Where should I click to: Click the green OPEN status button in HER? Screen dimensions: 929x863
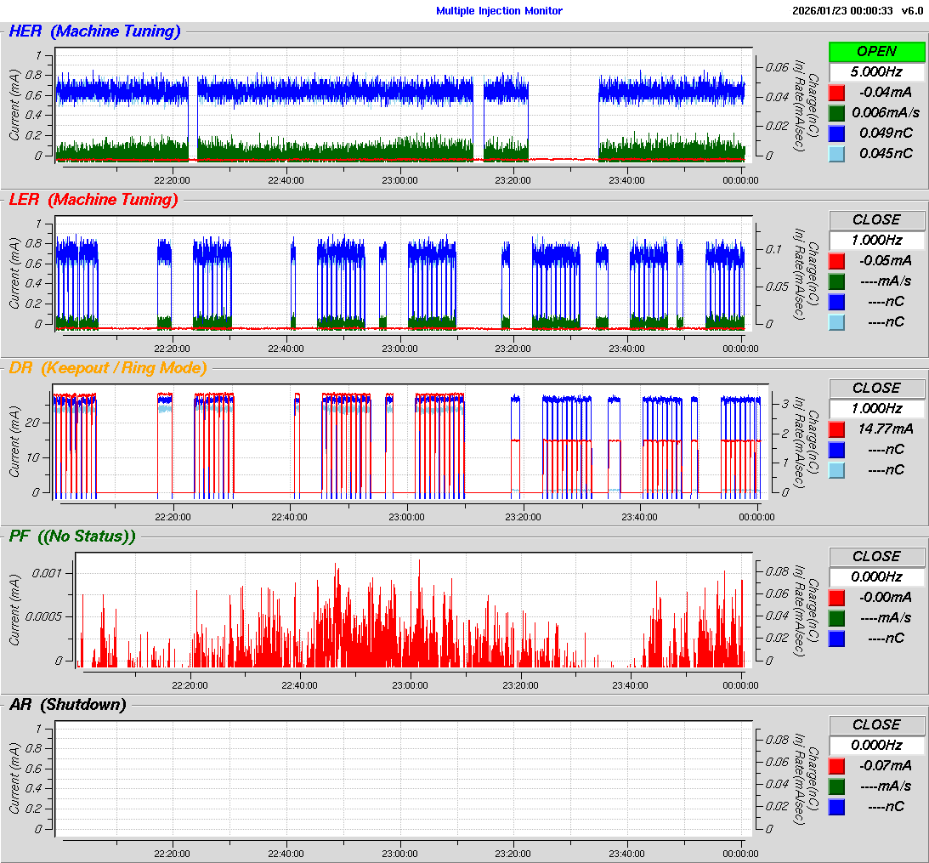(x=876, y=51)
